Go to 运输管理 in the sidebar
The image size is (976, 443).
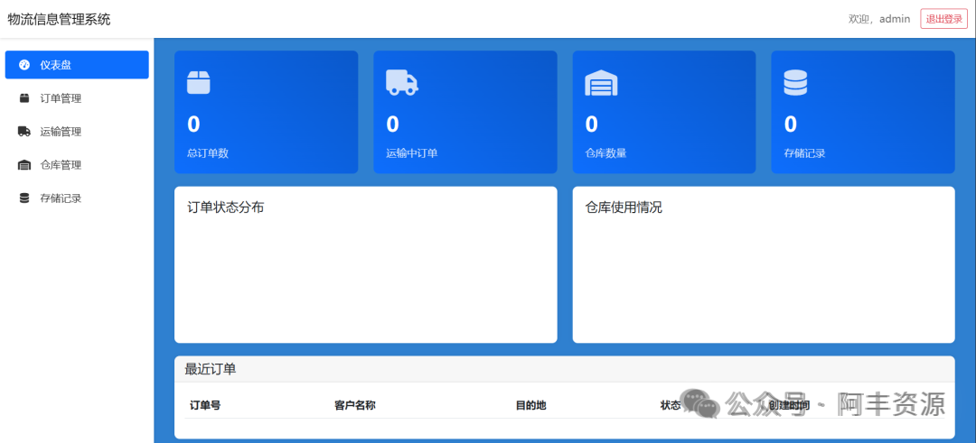[x=77, y=132]
